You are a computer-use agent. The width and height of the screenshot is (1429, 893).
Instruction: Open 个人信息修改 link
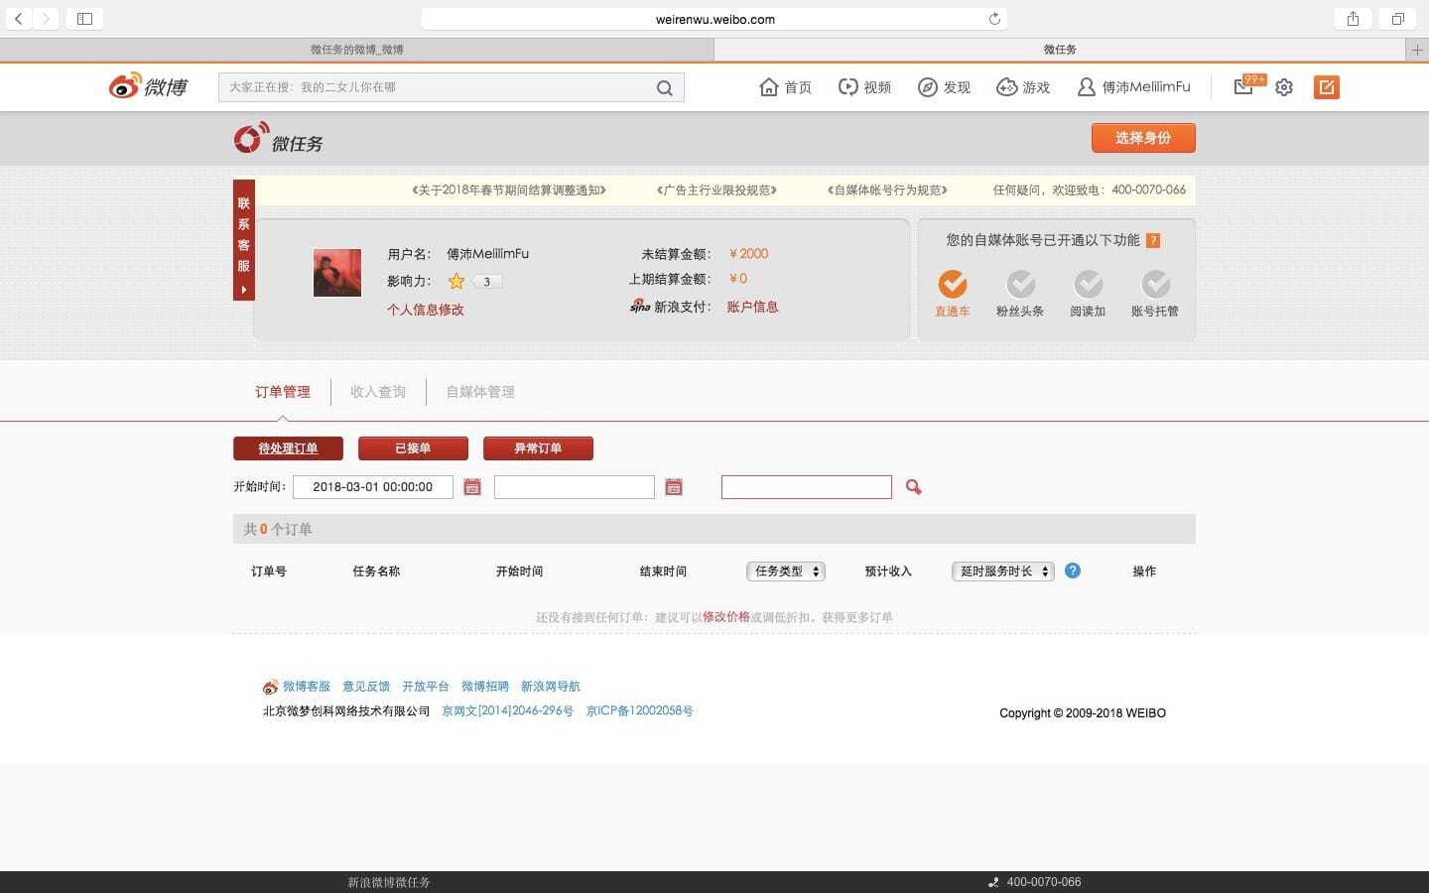point(426,310)
